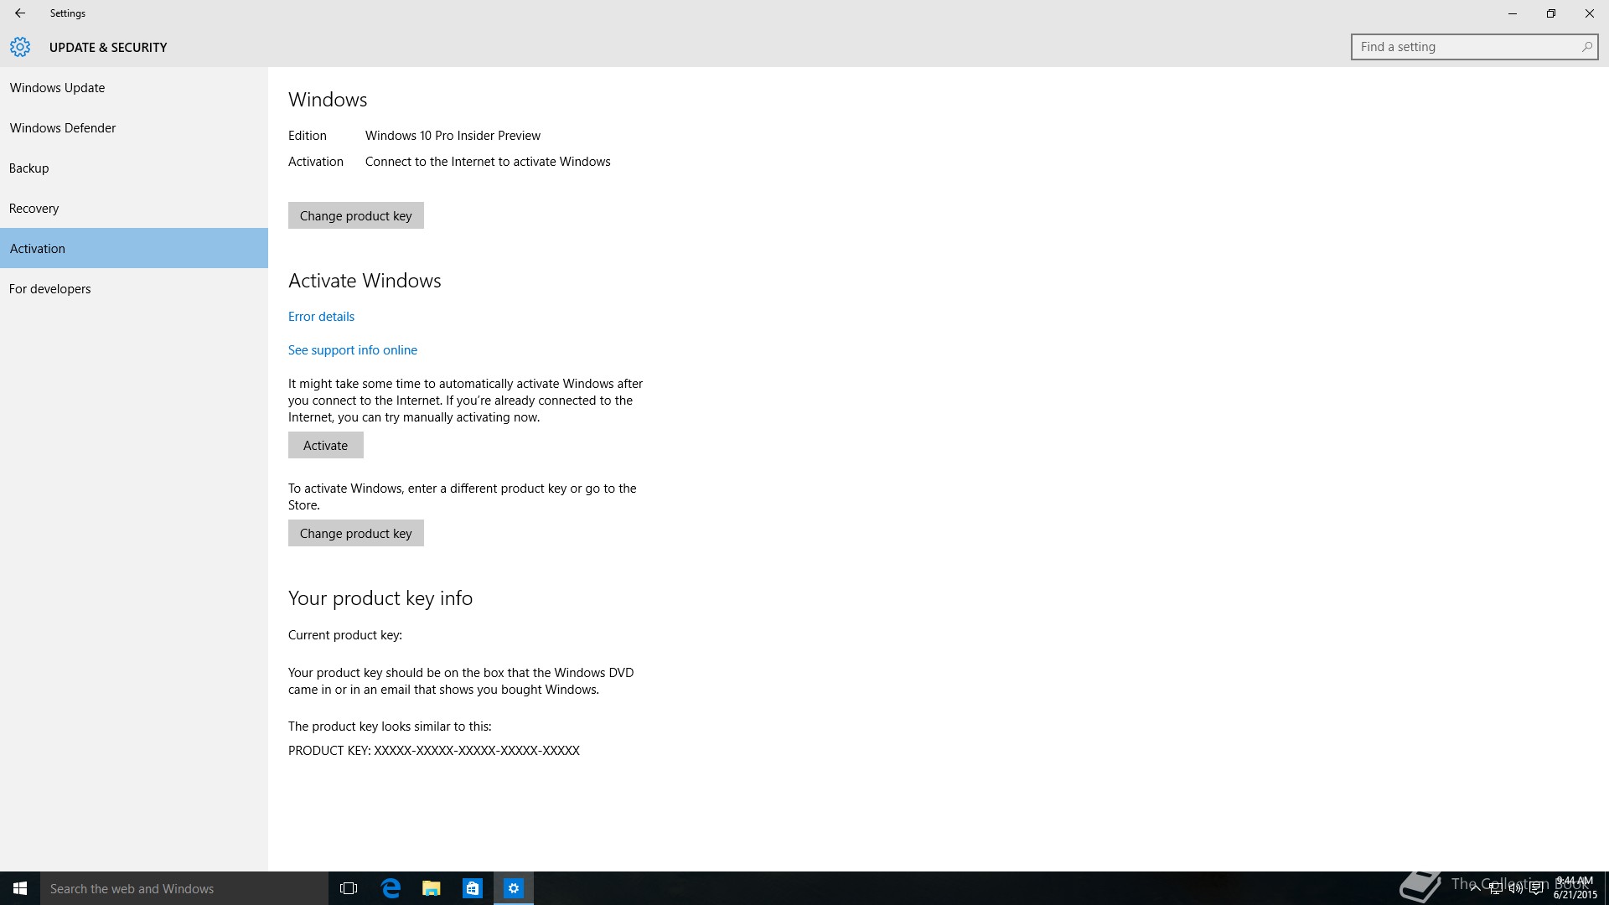Click the PRODUCT KEY XXXXX sample text
Viewport: 1609px width, 905px height.
coord(434,751)
